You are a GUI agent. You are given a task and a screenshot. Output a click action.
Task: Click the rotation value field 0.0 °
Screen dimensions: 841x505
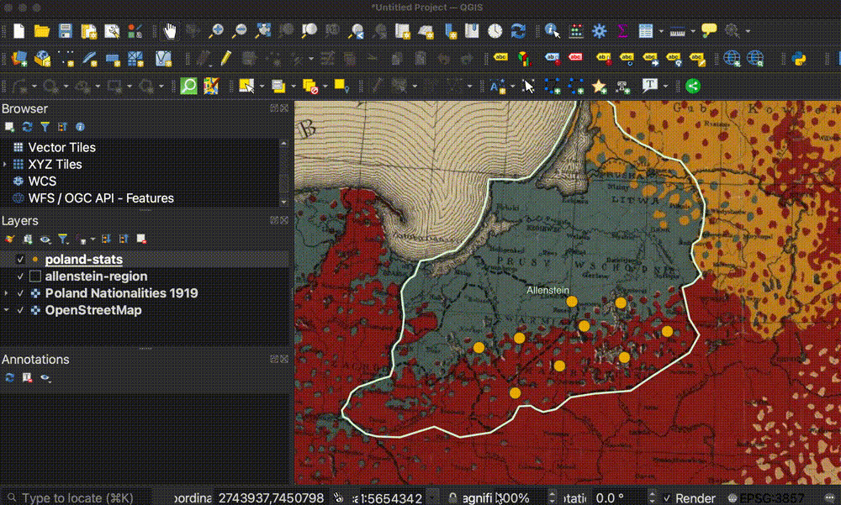(618, 498)
